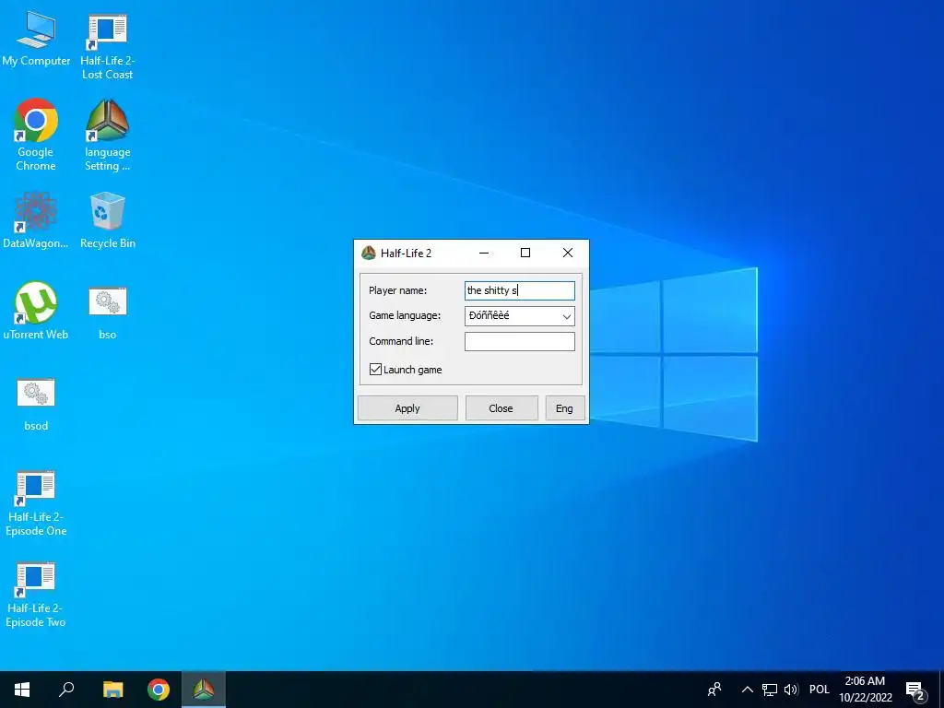The width and height of the screenshot is (944, 708).
Task: Click the Apply button
Action: [407, 408]
